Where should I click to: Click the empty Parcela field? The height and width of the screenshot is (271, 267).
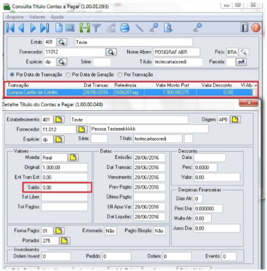(x=230, y=62)
